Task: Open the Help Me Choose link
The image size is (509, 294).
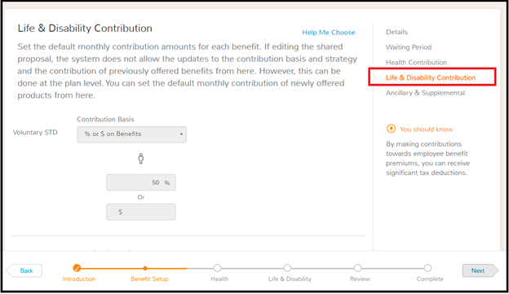Action: [x=329, y=33]
